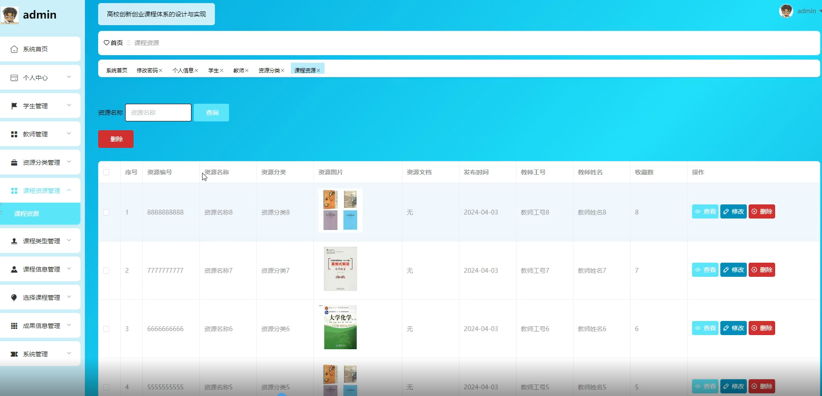Click the 发布时间 column header

(x=476, y=172)
